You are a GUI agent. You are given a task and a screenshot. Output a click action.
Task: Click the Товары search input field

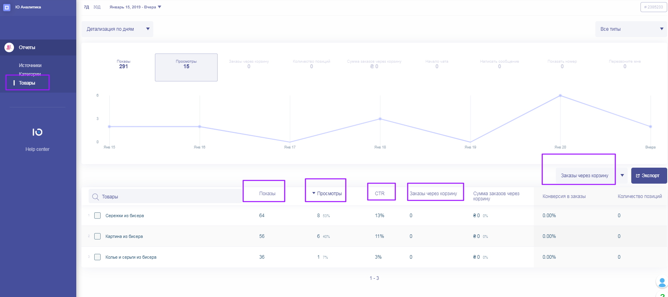pyautogui.click(x=168, y=197)
